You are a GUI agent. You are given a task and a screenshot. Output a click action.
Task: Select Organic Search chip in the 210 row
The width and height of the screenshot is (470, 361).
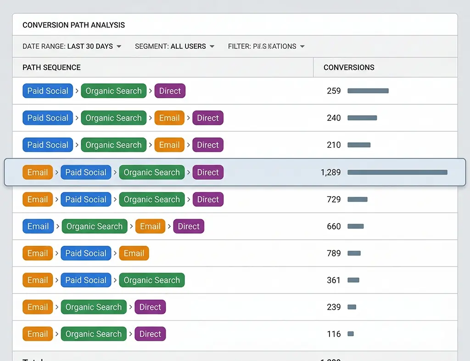[114, 145]
